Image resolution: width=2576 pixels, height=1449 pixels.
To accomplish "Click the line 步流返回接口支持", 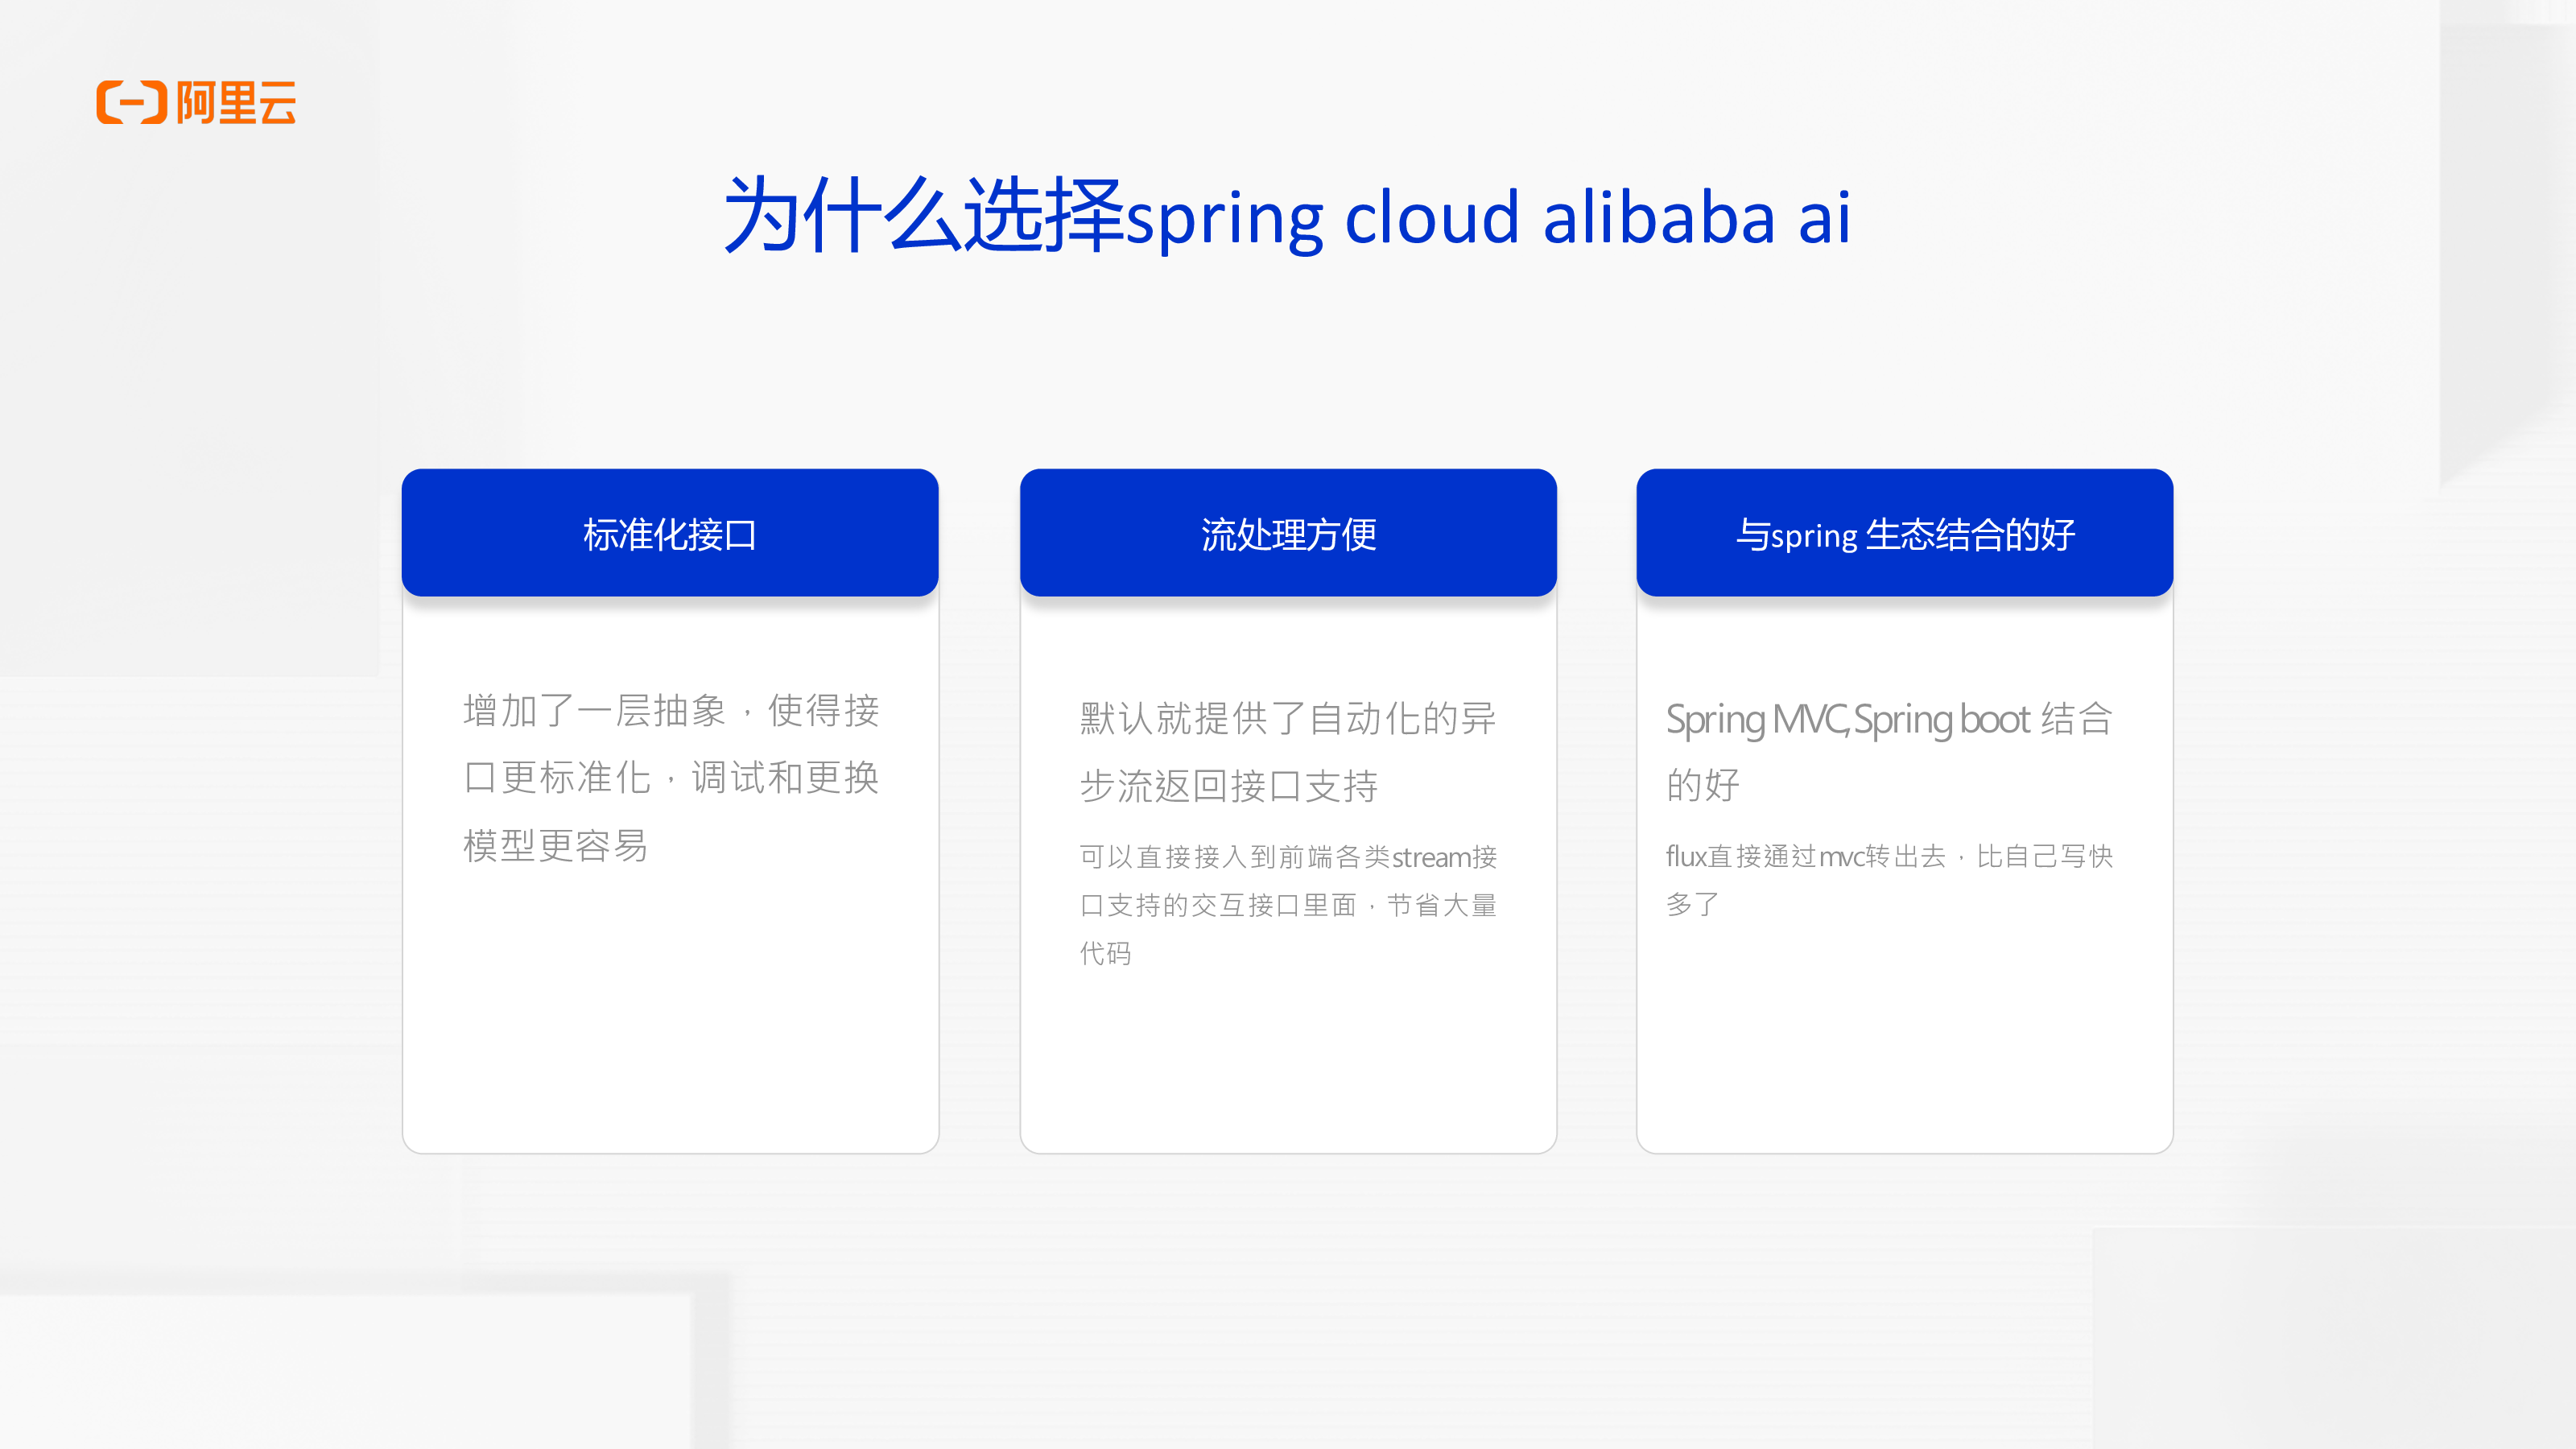I will coord(1229,787).
